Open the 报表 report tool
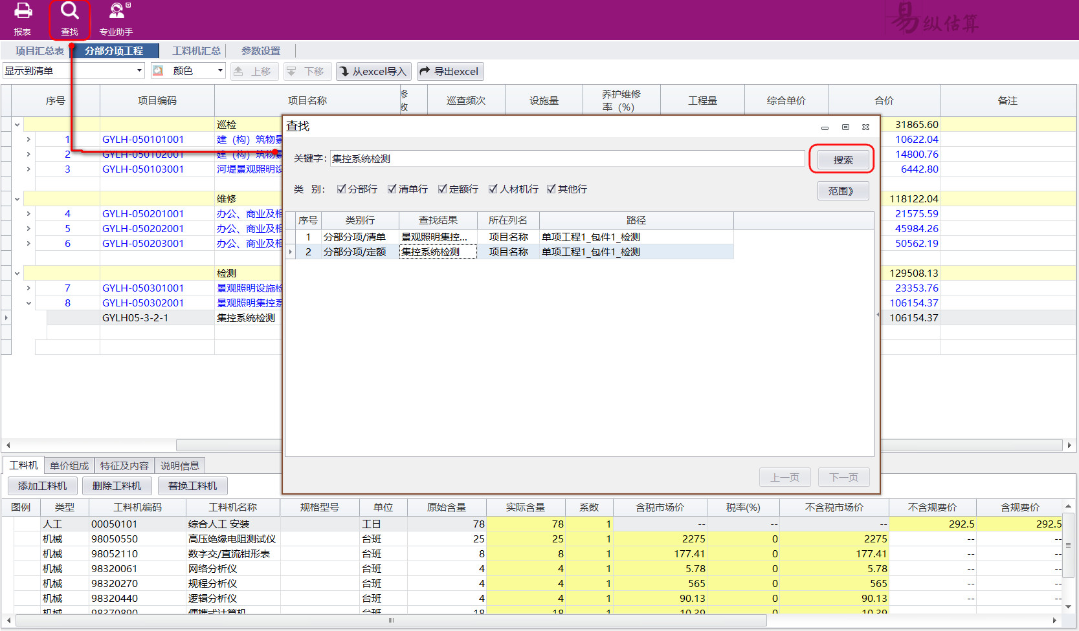 (23, 19)
